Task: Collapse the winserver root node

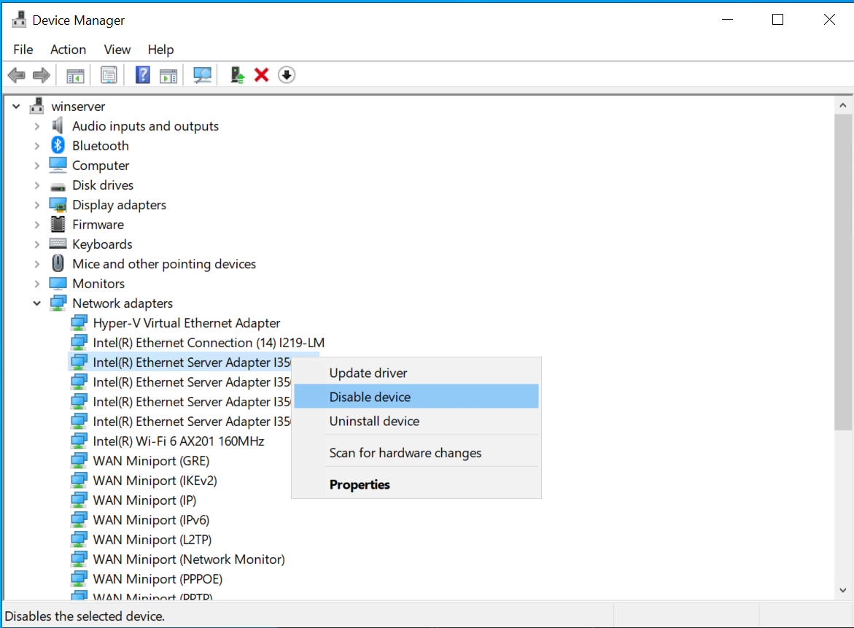Action: pos(16,106)
